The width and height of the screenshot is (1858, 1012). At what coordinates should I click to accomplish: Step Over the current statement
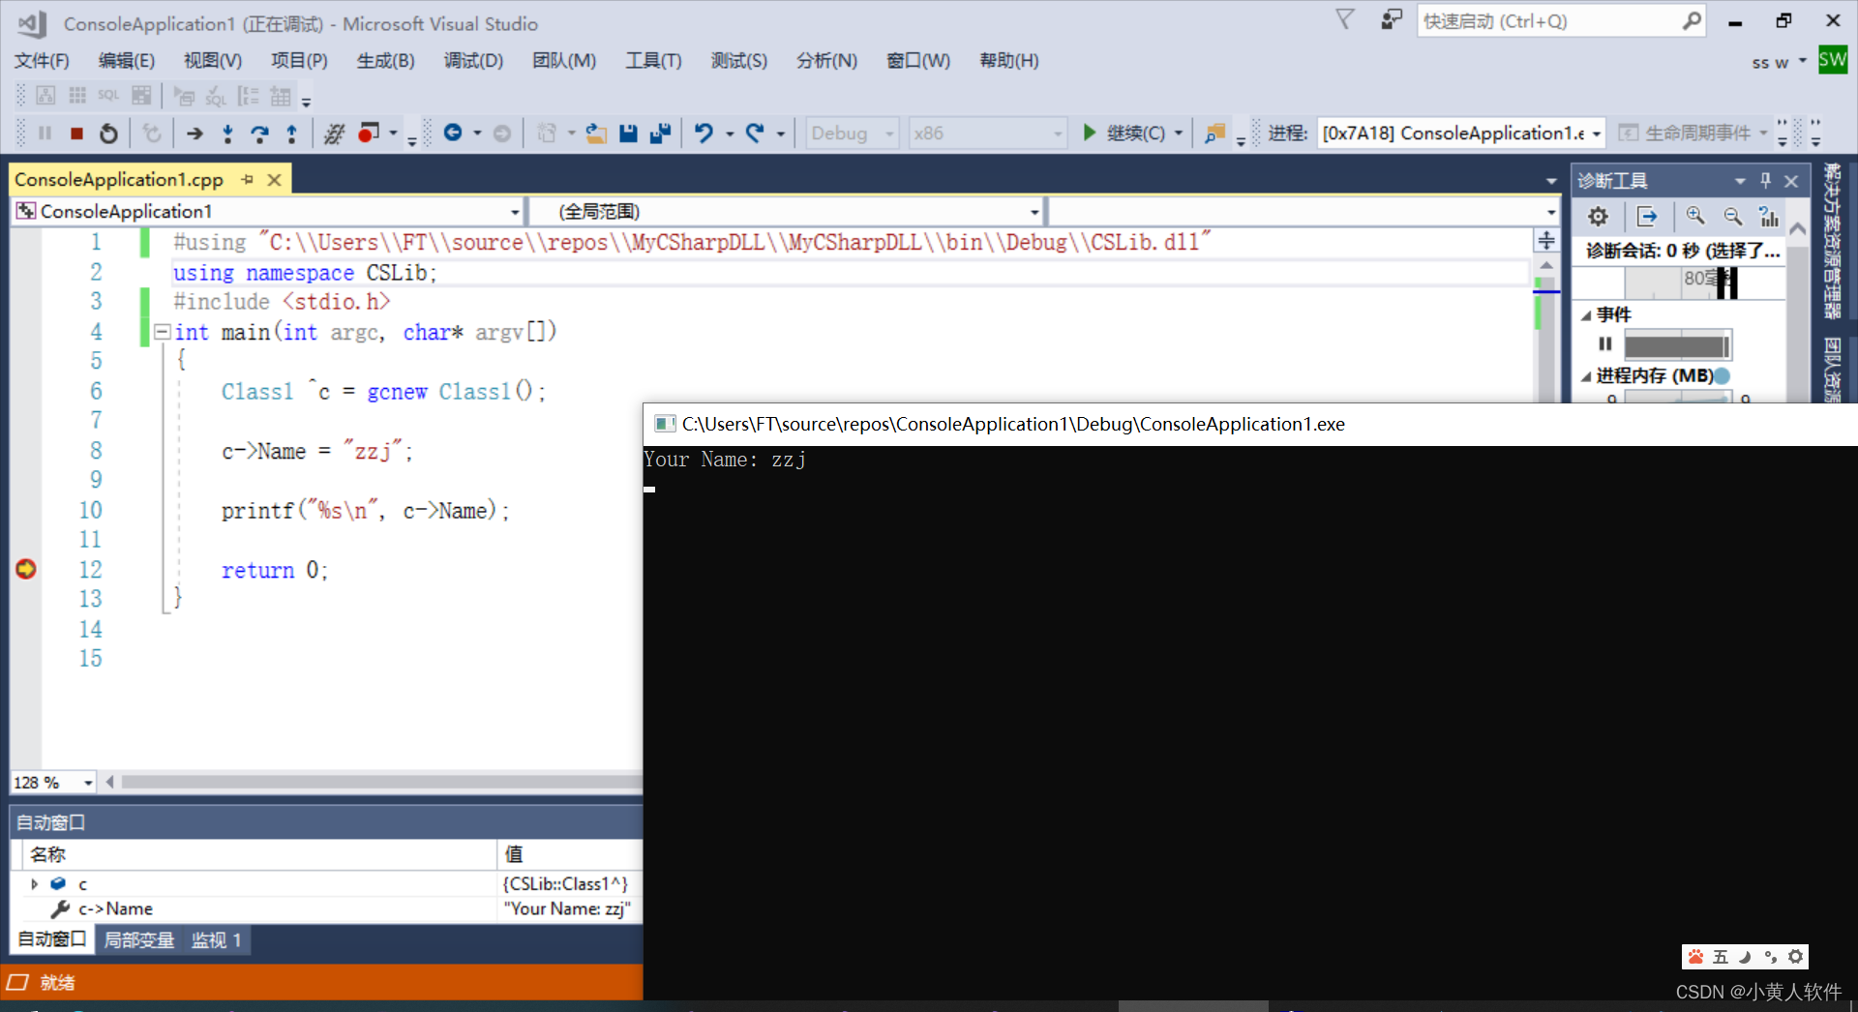(x=259, y=134)
